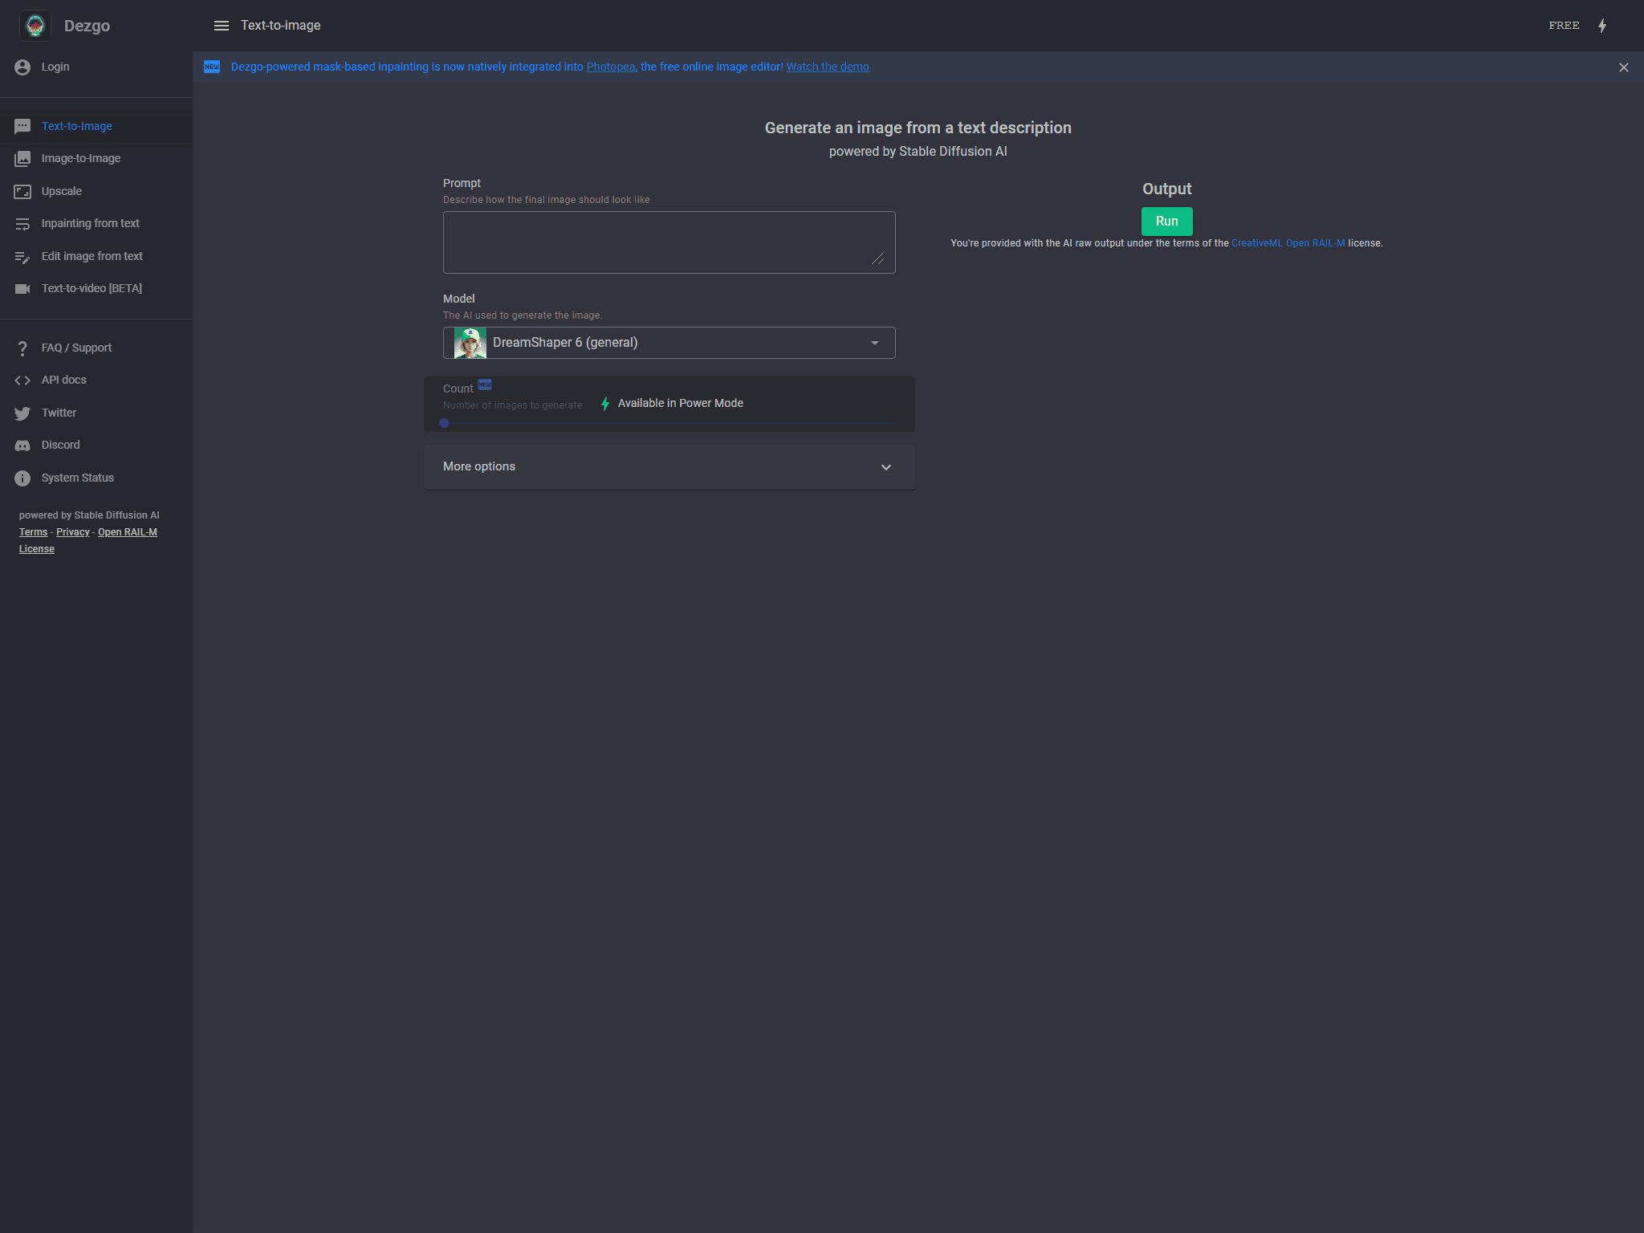Image resolution: width=1644 pixels, height=1233 pixels.
Task: Click the Model dropdown arrow
Action: (875, 344)
